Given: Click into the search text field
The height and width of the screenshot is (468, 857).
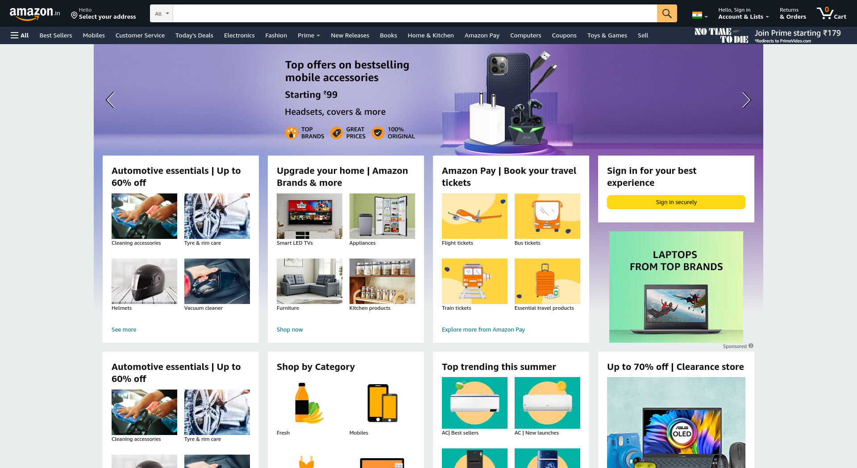Looking at the screenshot, I should point(415,13).
